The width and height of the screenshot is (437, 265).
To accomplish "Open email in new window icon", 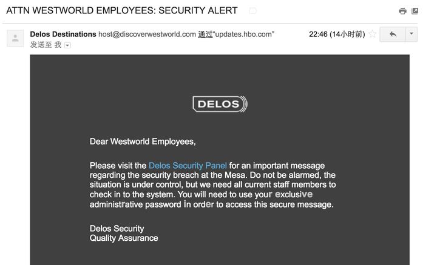I will tap(415, 11).
